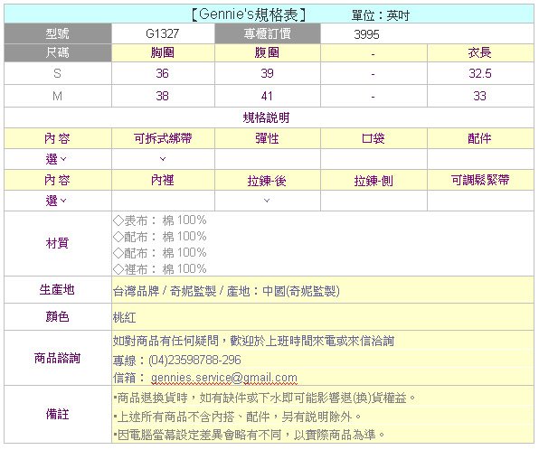539x450 pixels.
Task: Expand the second 選 row dropdown arrow
Action: (63, 201)
